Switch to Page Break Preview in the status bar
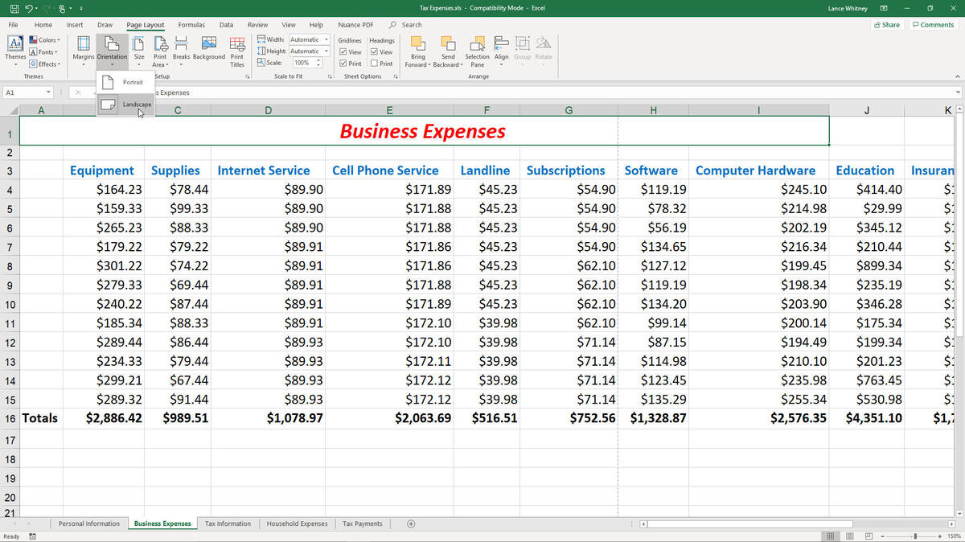Screen dimensions: 965x542 (x=869, y=536)
